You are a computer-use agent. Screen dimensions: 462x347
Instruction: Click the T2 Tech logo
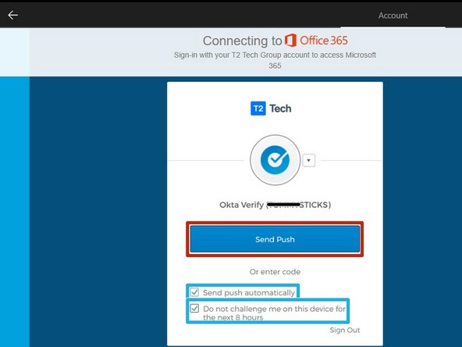[271, 109]
